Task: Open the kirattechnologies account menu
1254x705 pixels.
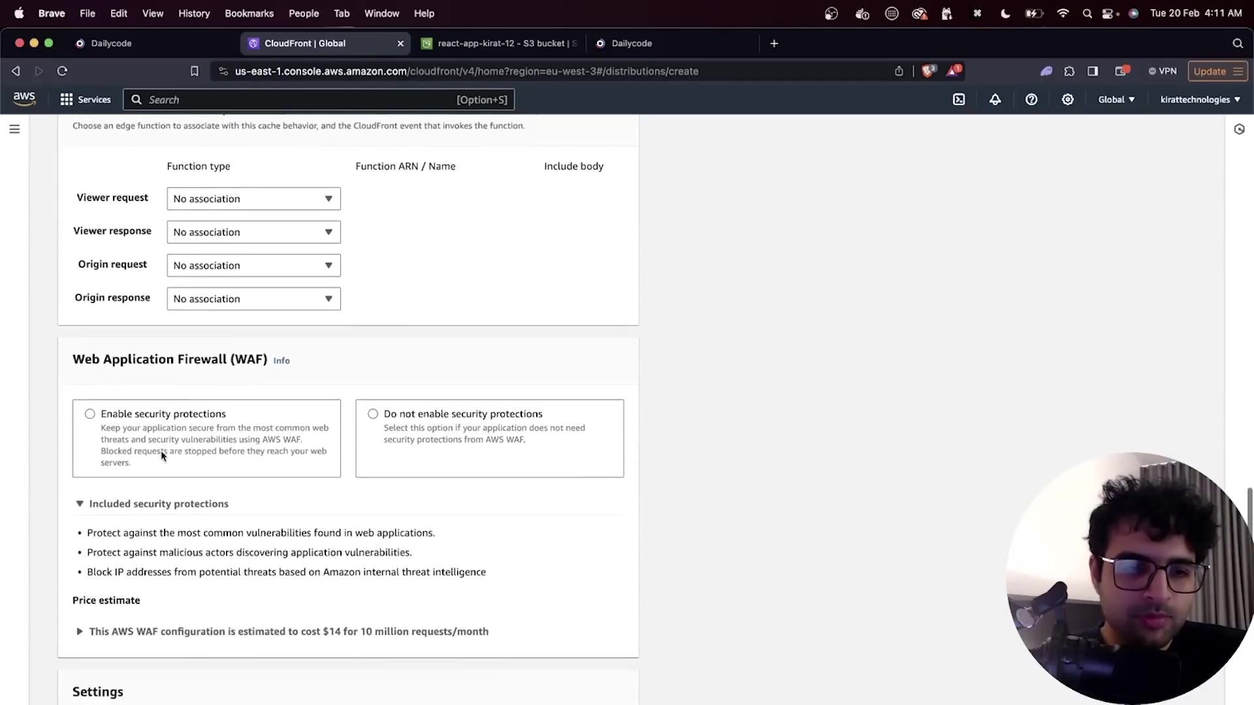Action: [1200, 99]
